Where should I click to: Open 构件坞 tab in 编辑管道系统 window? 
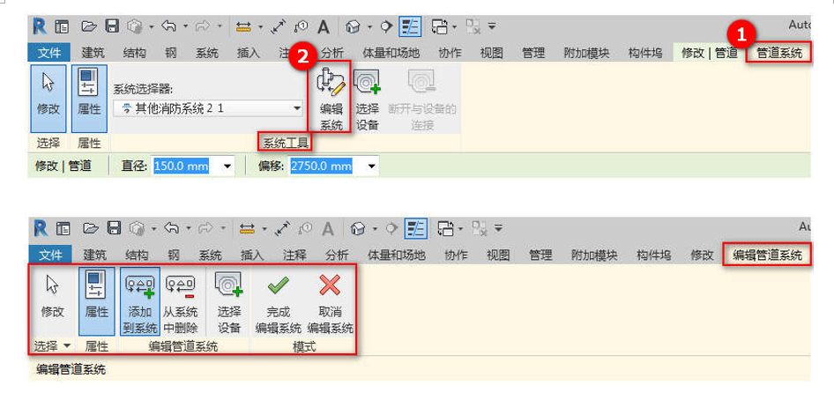pyautogui.click(x=653, y=256)
